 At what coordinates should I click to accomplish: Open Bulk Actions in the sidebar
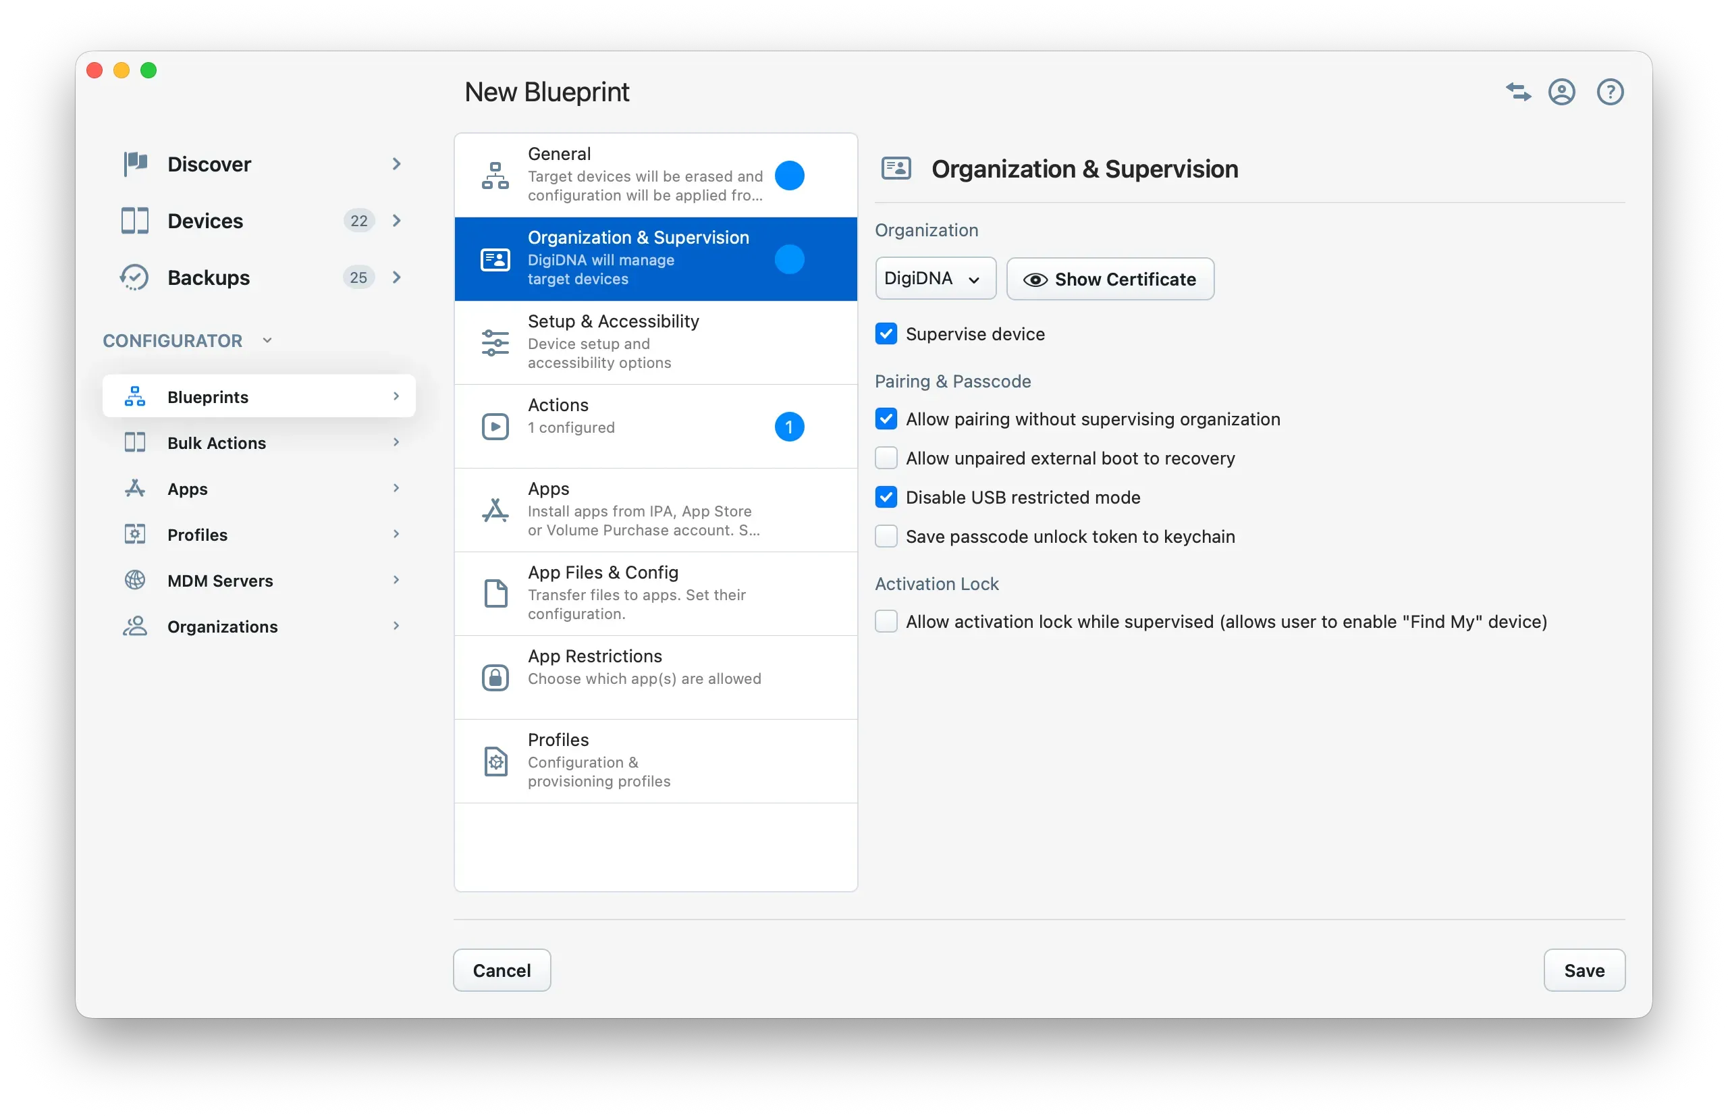point(259,442)
